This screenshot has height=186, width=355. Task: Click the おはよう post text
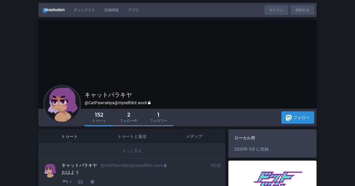pyautogui.click(x=70, y=172)
